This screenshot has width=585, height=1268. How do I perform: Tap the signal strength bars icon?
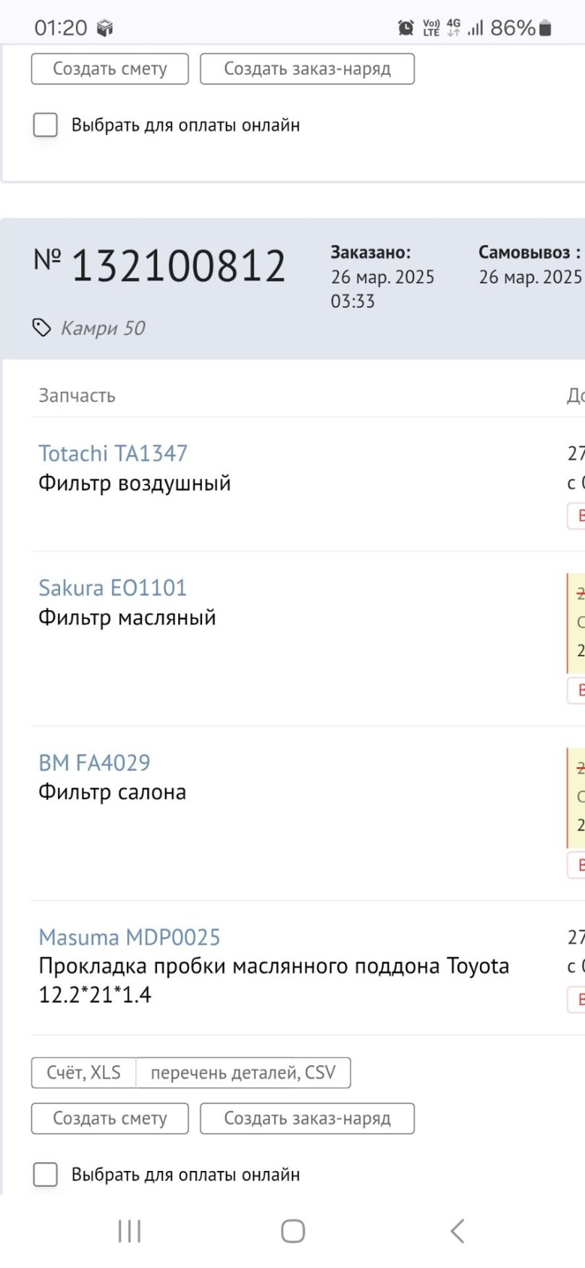476,28
